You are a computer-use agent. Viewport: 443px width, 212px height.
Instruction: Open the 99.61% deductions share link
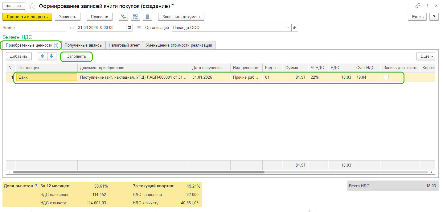tap(101, 186)
